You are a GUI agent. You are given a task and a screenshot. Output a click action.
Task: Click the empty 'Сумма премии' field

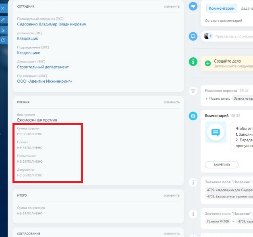tap(30, 134)
